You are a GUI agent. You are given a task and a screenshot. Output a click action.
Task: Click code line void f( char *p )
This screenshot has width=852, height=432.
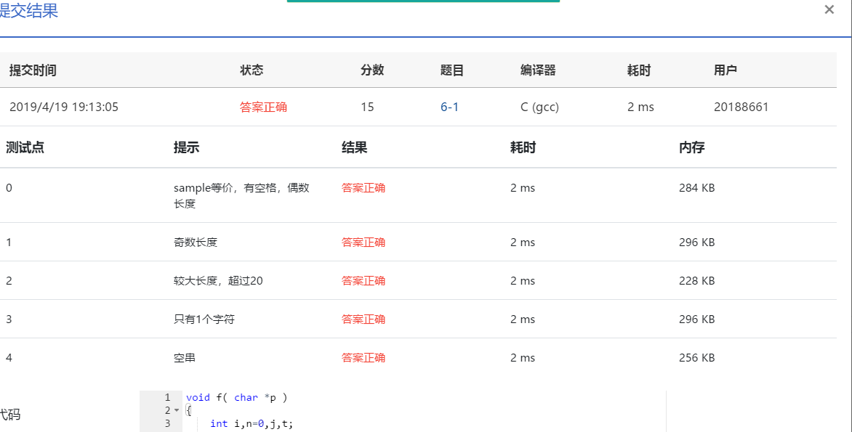[236, 397]
